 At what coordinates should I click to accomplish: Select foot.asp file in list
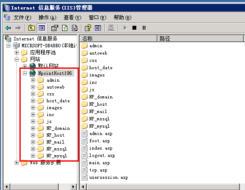100,141
